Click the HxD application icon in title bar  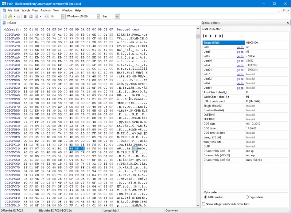pos(4,4)
